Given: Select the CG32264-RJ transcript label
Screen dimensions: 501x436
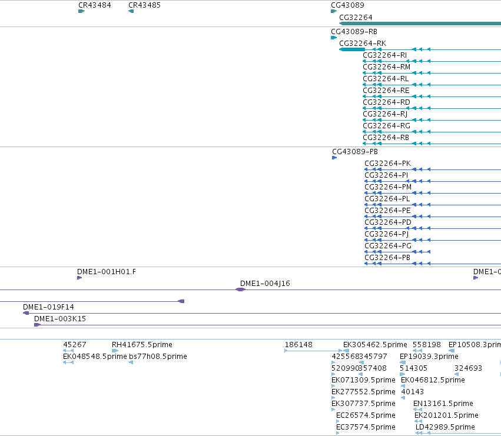Looking at the screenshot, I should pyautogui.click(x=385, y=114).
